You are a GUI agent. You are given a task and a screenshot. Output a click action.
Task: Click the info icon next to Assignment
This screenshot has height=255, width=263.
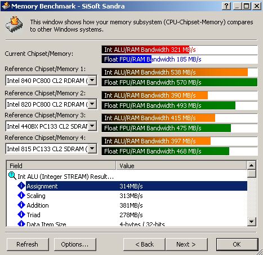click(21, 186)
